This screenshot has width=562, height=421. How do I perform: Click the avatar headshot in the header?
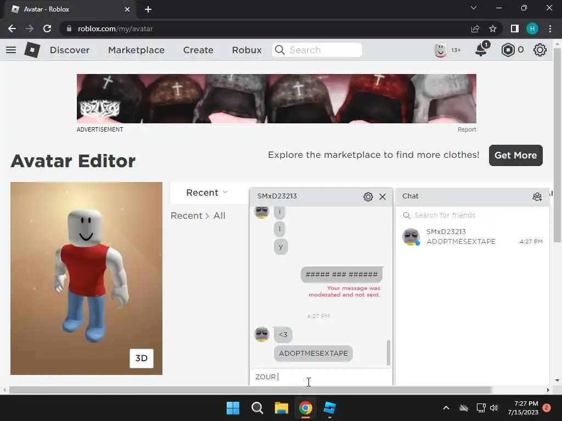[441, 50]
